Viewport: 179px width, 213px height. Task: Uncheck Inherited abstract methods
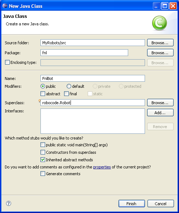43,160
